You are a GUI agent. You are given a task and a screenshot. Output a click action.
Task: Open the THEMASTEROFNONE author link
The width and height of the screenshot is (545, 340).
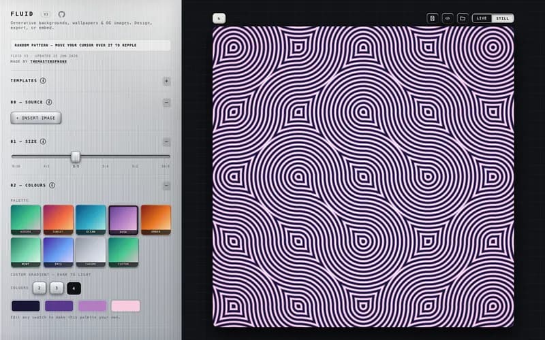click(x=48, y=61)
